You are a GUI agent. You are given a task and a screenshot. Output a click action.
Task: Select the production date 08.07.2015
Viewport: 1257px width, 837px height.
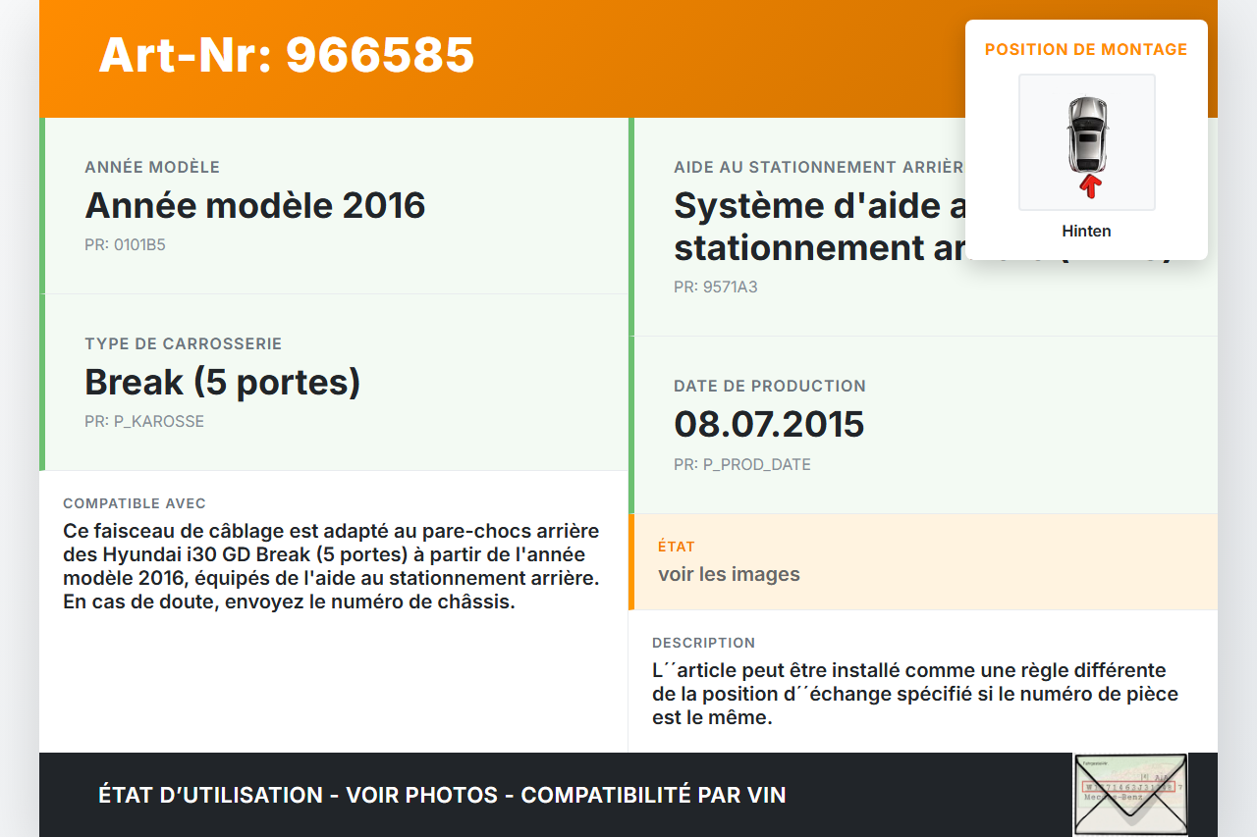tap(769, 424)
